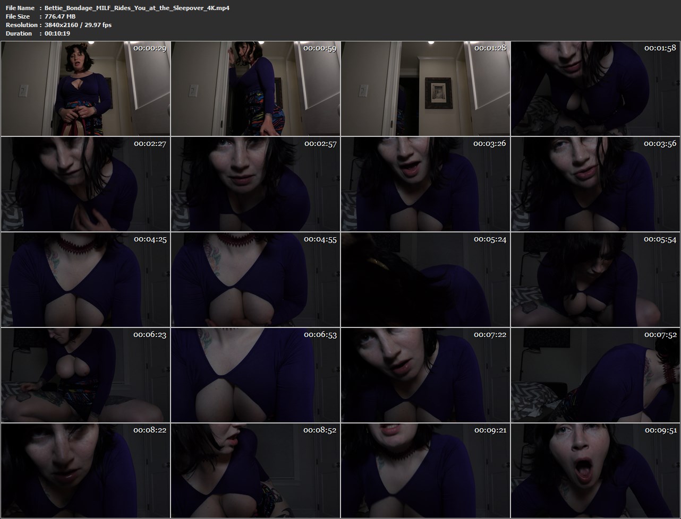Viewport: 681px width, 519px height.
Task: Choose the 00:08:52 preview
Action: [x=256, y=471]
